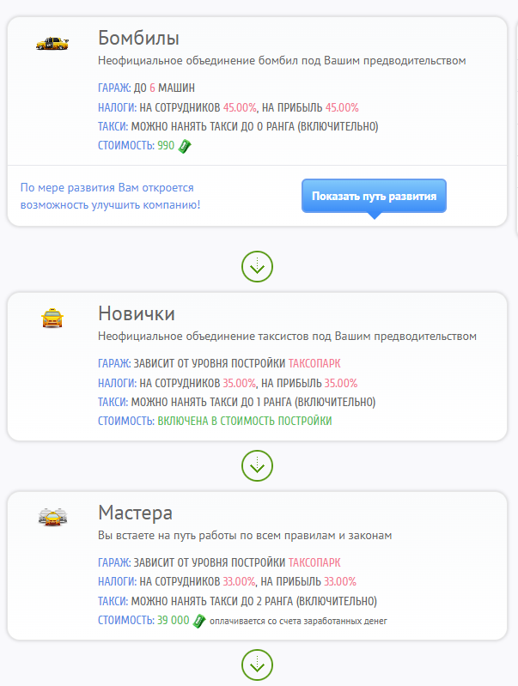This screenshot has width=518, height=686.
Task: Click the Бомбилы company title
Action: [138, 39]
